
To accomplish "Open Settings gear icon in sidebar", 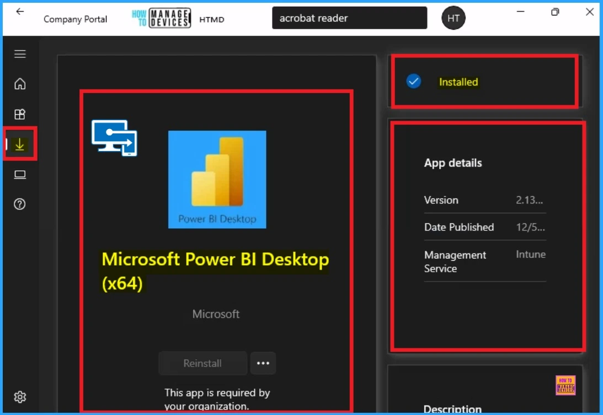I will tap(20, 397).
